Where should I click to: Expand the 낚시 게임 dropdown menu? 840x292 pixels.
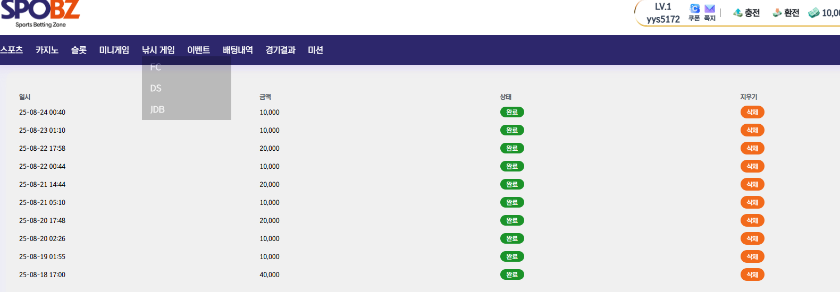coord(158,50)
